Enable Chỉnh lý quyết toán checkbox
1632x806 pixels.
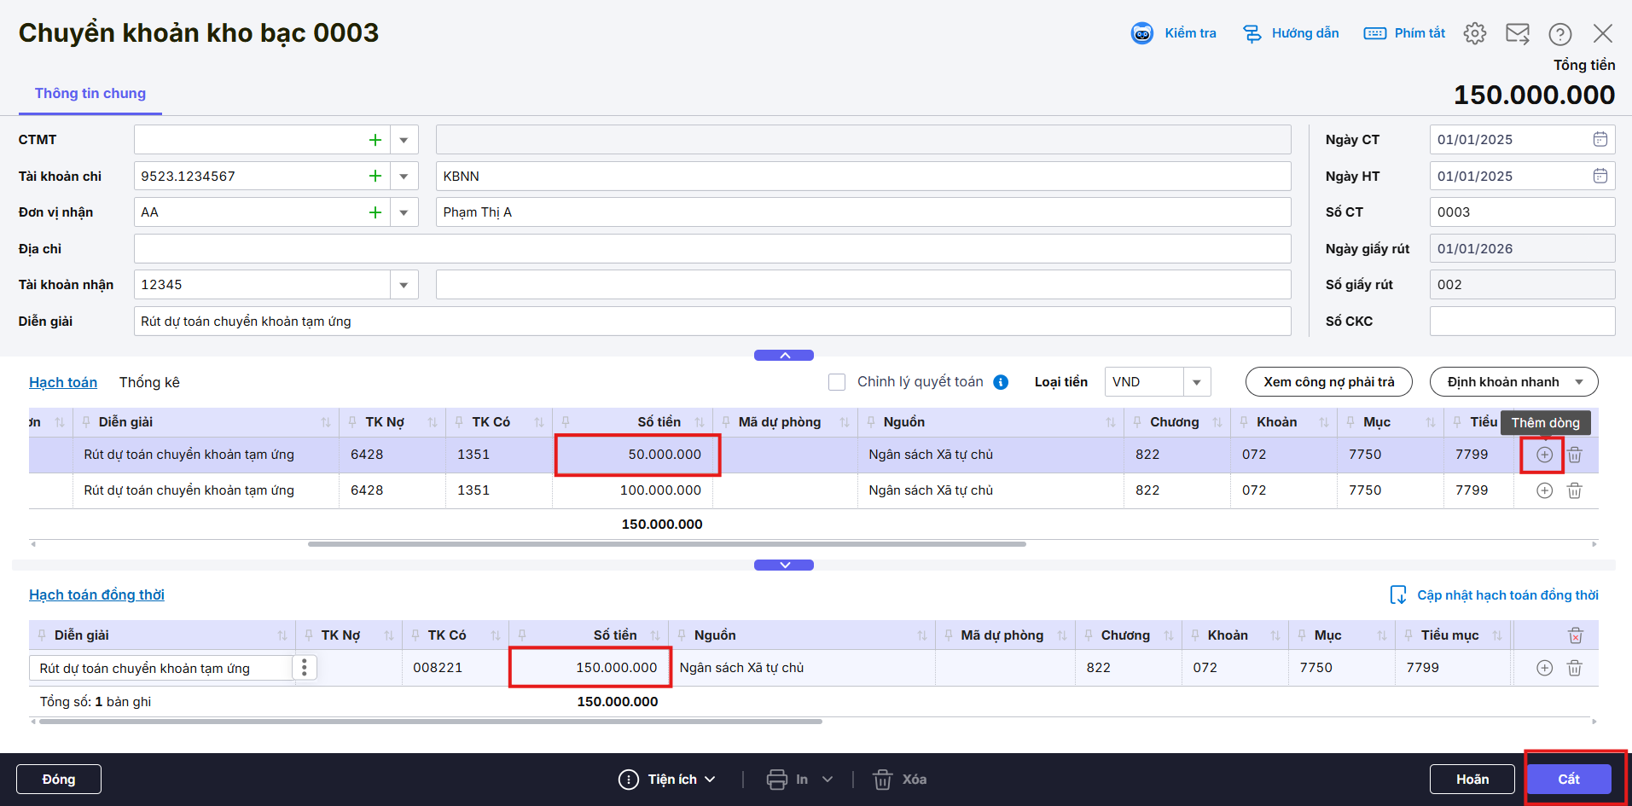(x=837, y=382)
